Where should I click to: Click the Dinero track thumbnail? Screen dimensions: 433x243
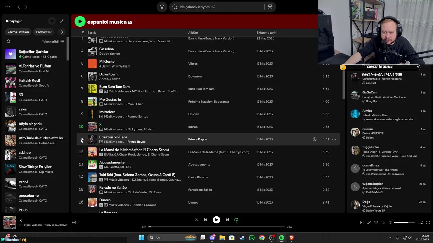(x=92, y=202)
